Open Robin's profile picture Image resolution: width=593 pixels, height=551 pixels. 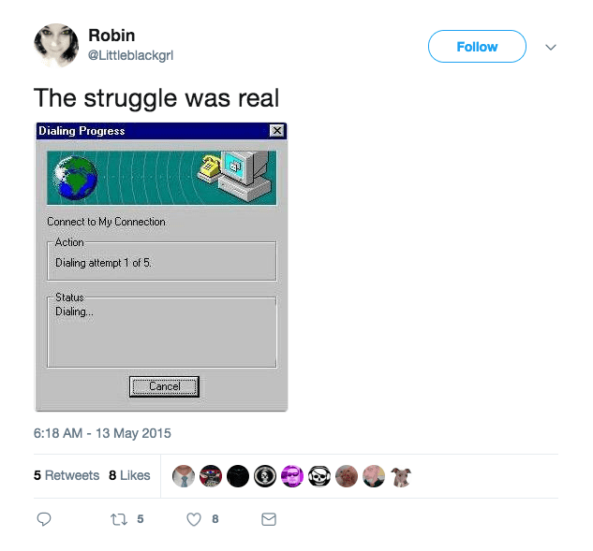pyautogui.click(x=56, y=45)
